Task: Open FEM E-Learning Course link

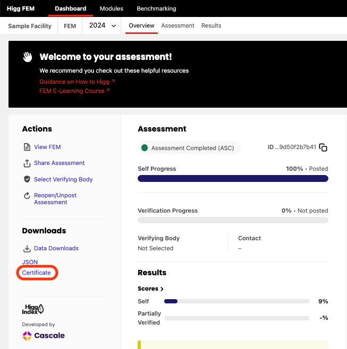Action: tap(74, 91)
